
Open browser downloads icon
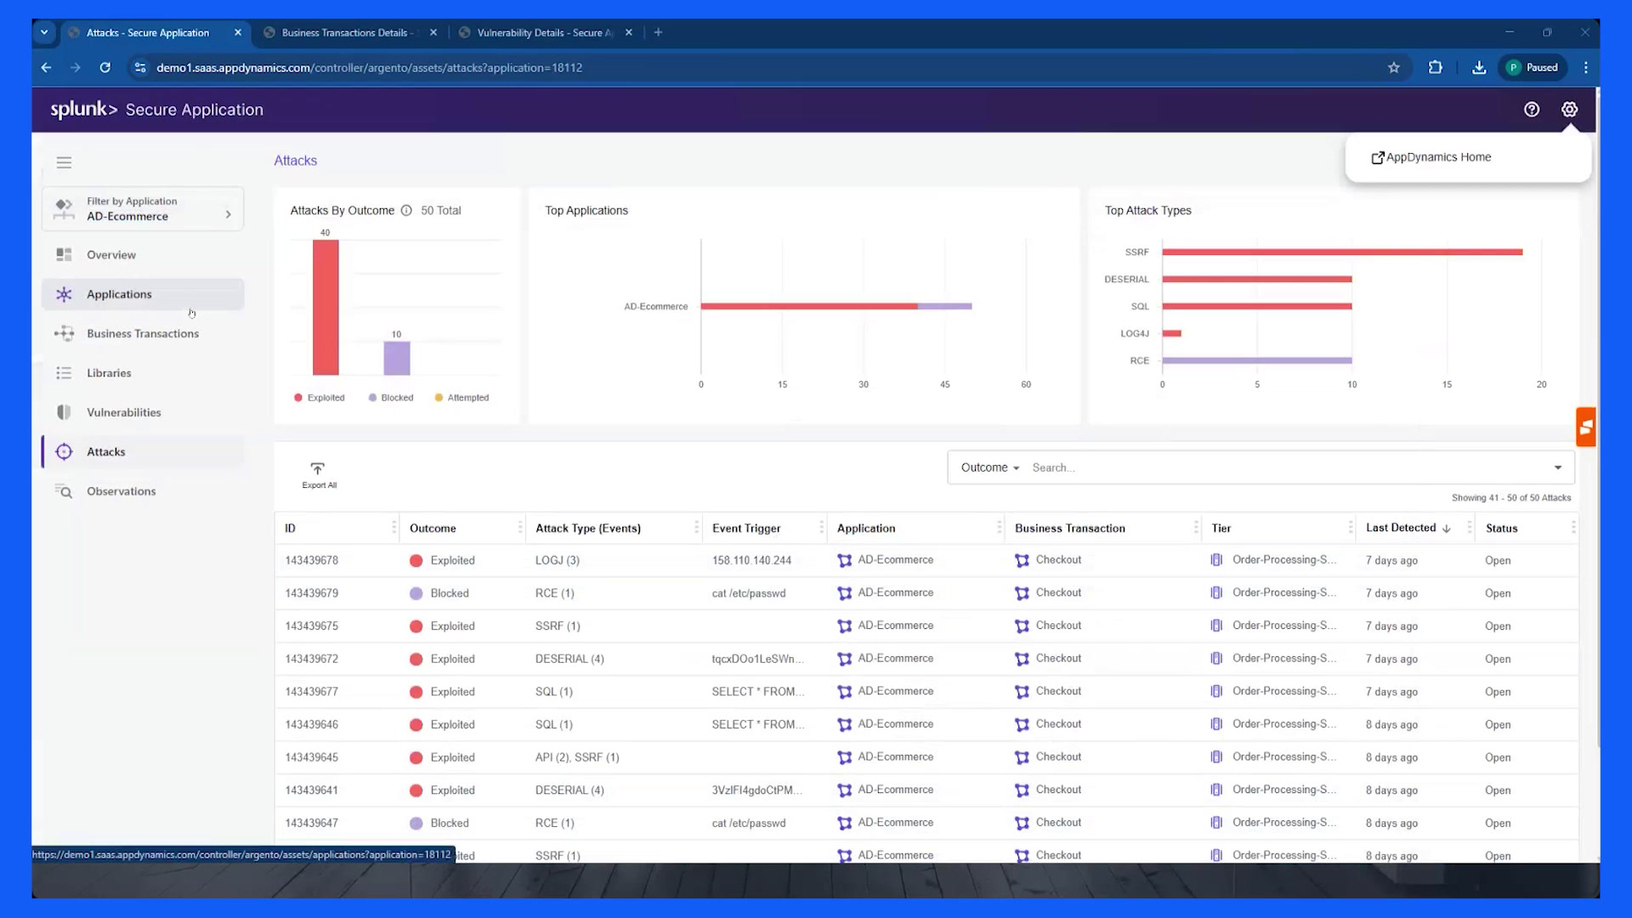(x=1479, y=68)
